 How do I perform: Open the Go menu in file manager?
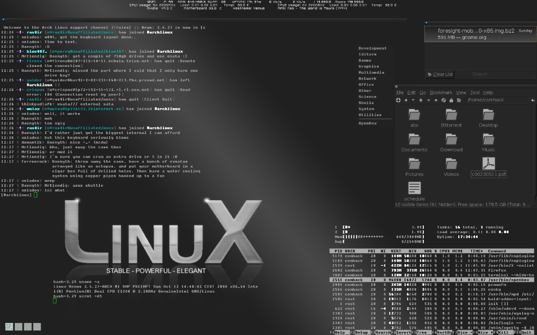423,92
